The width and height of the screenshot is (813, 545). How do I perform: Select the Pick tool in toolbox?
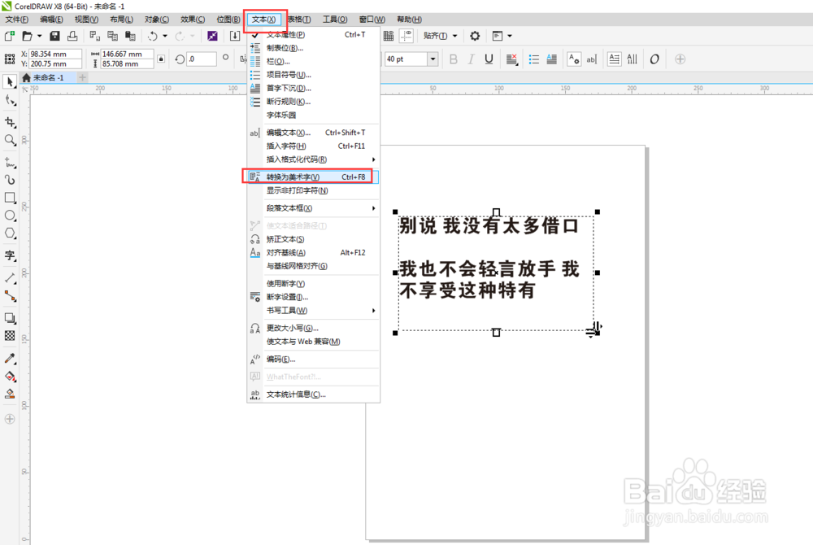click(10, 82)
